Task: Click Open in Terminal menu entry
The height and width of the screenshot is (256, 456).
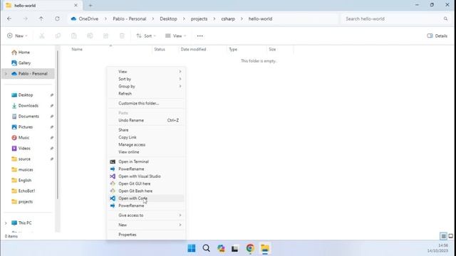Action: click(145, 161)
